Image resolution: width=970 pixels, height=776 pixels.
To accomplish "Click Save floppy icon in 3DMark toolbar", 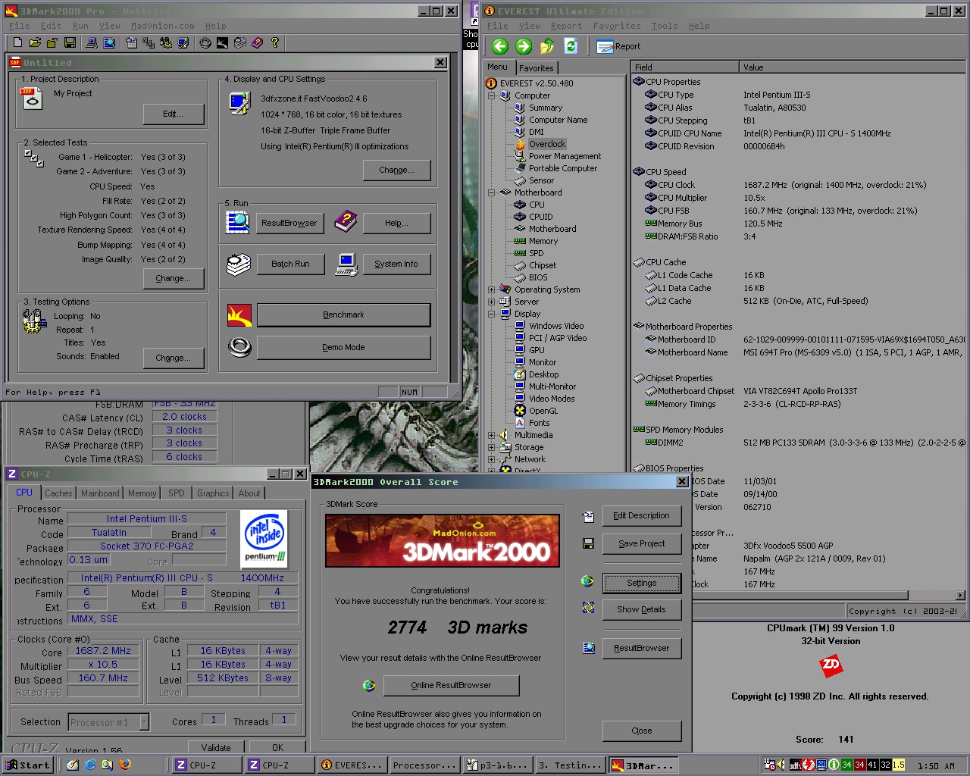I will 70,43.
